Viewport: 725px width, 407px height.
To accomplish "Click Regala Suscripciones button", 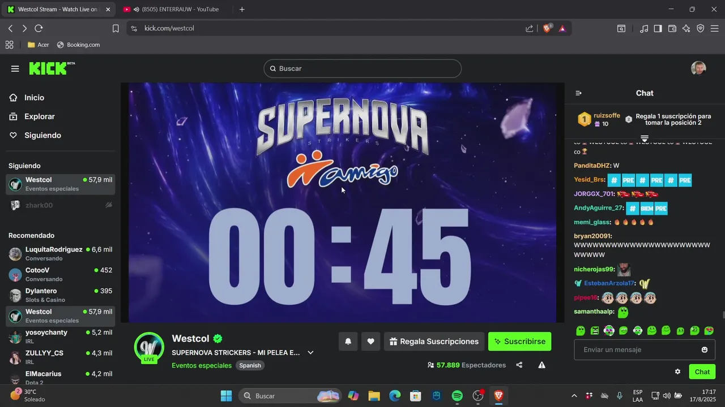I will click(434, 341).
